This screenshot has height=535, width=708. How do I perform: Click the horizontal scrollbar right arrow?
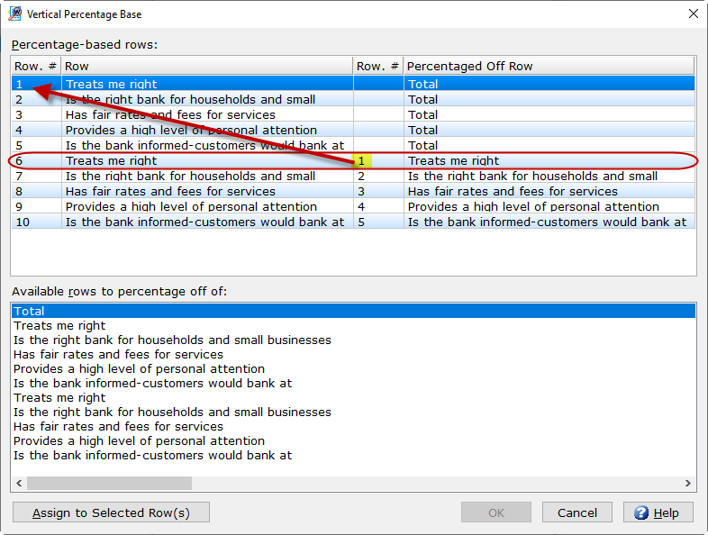[x=688, y=484]
